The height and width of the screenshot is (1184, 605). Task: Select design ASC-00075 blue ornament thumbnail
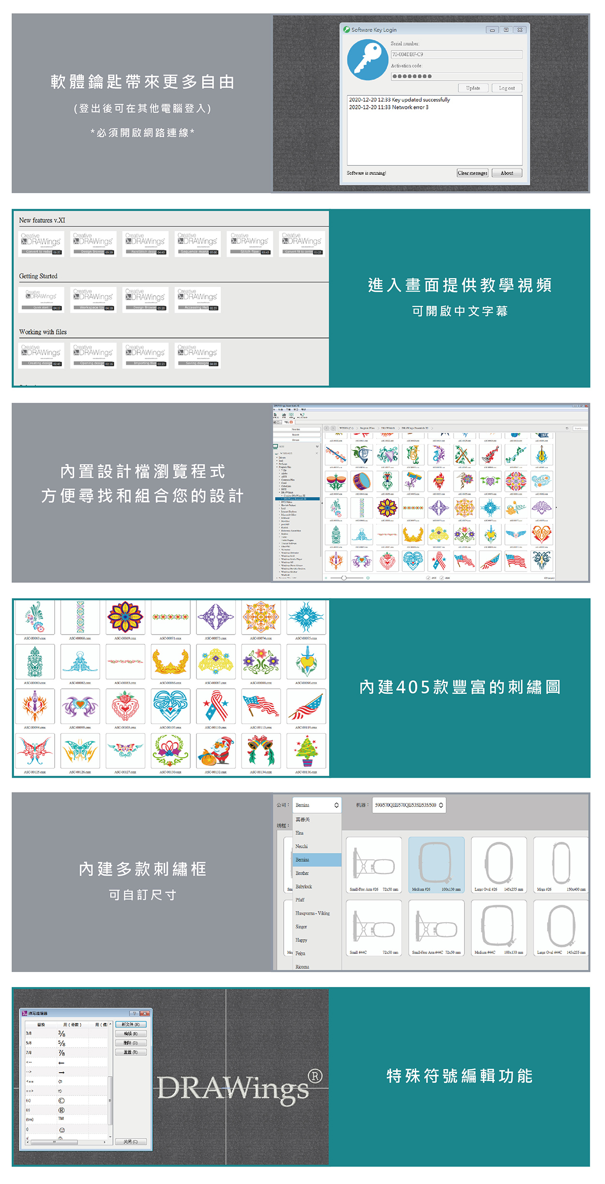tap(306, 618)
